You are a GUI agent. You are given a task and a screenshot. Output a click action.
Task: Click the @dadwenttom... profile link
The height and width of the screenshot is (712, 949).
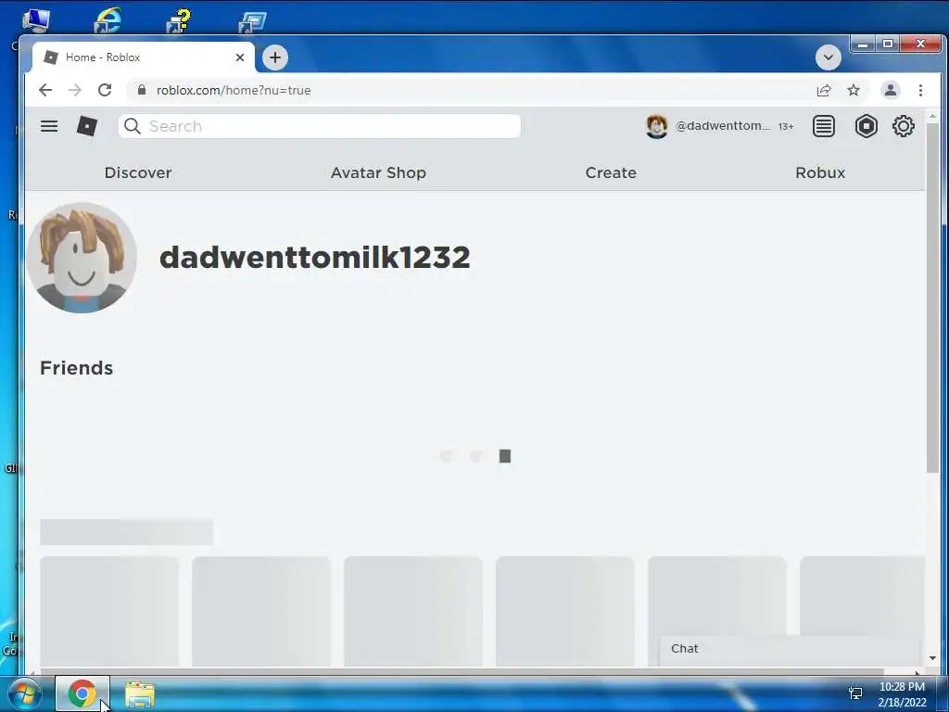(723, 126)
